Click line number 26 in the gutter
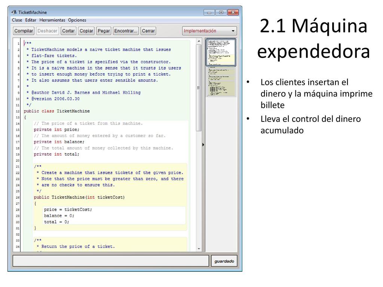 point(18,197)
